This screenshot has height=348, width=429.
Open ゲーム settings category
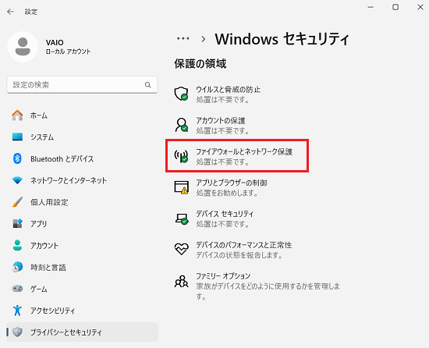coord(82,289)
